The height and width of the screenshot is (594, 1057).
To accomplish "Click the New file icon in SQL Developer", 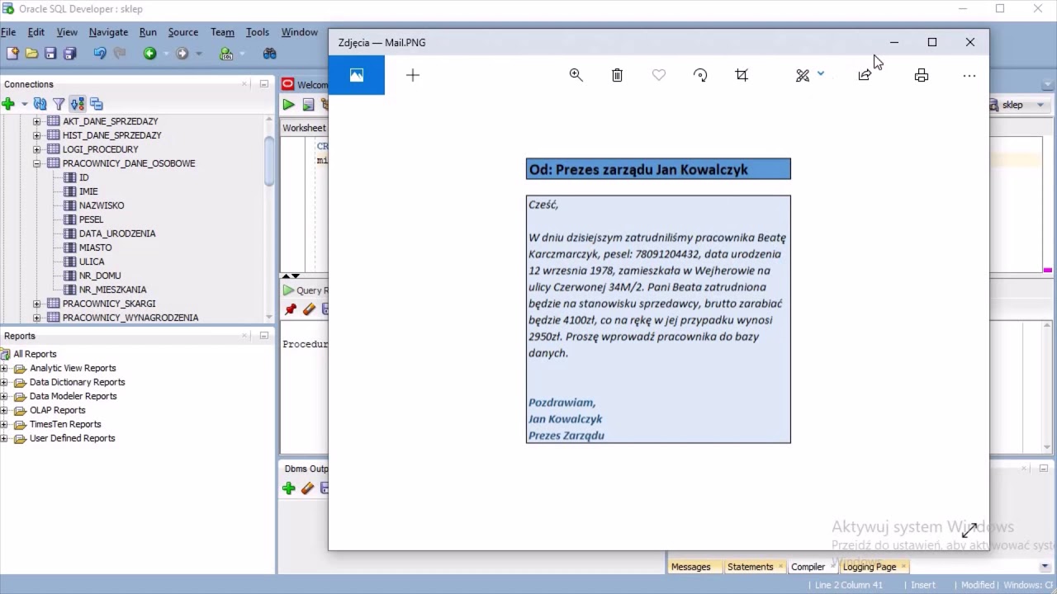I will [x=12, y=54].
